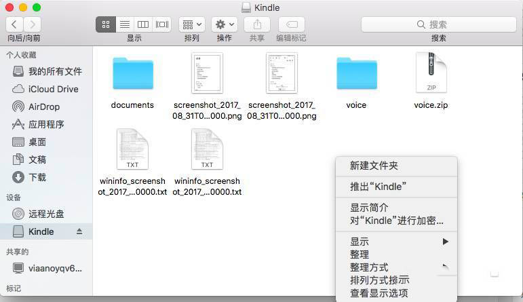Select first screenshot_2017 png thumbnail
The width and height of the screenshot is (523, 302).
[207, 75]
